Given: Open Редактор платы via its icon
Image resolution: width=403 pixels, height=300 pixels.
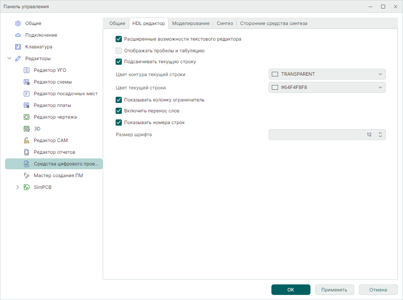Looking at the screenshot, I should tap(27, 105).
